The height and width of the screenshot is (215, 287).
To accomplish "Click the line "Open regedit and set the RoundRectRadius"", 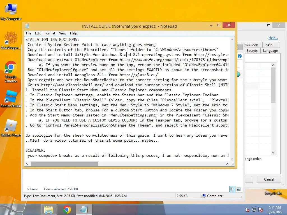I will click(128, 80).
